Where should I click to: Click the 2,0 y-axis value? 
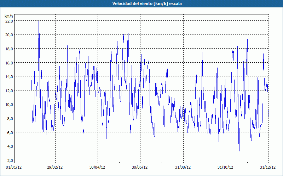[10, 160]
